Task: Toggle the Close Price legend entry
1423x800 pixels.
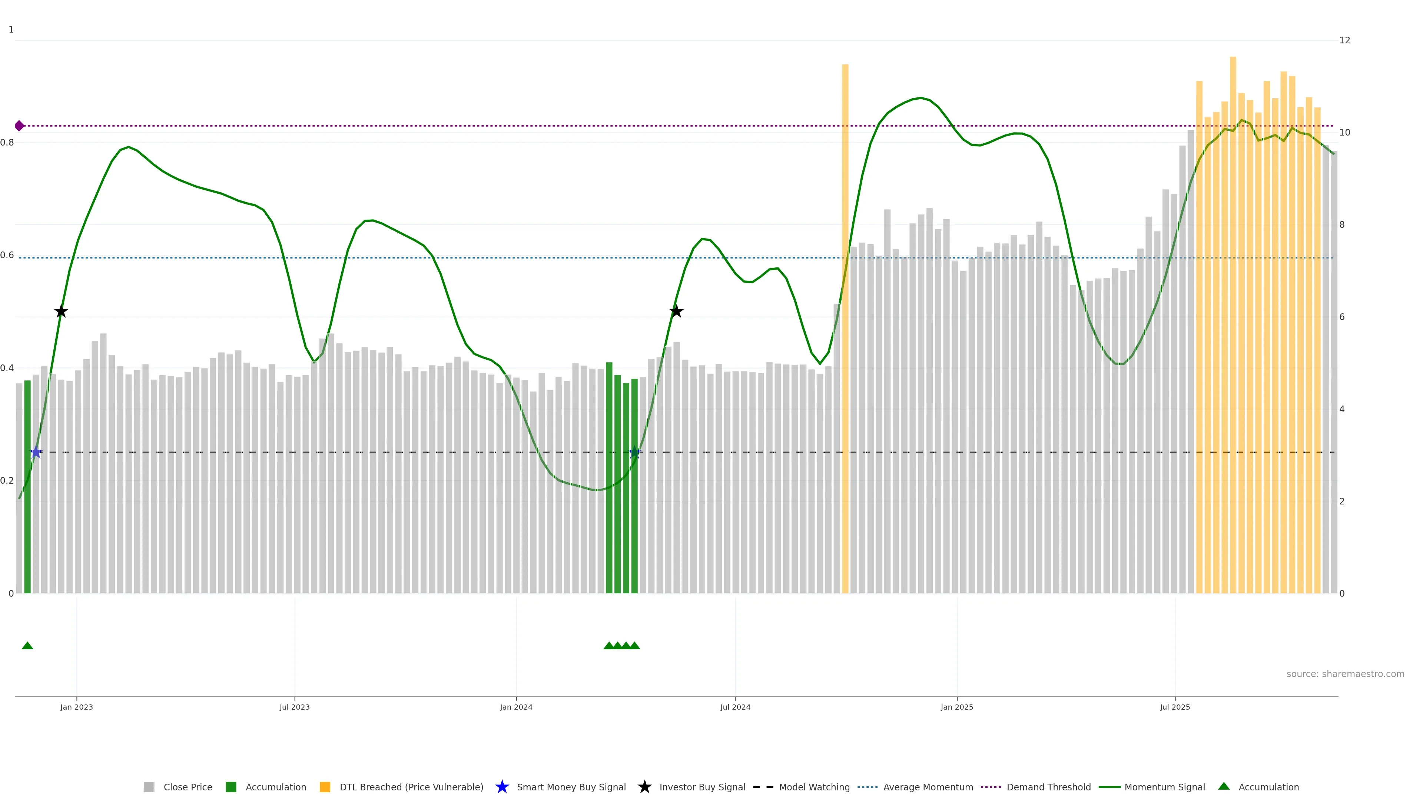Action: 187,787
